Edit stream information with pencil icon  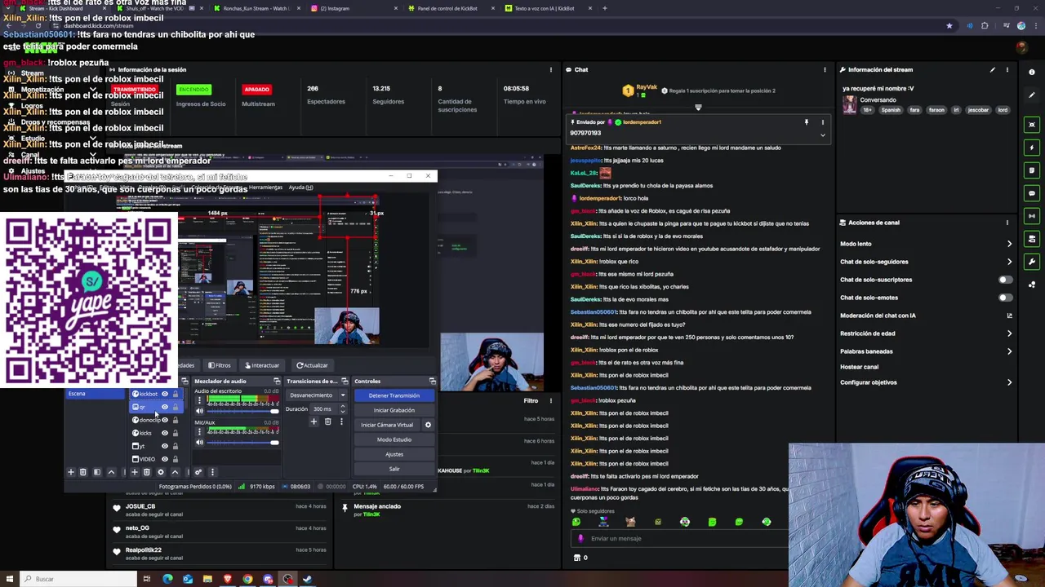993,70
